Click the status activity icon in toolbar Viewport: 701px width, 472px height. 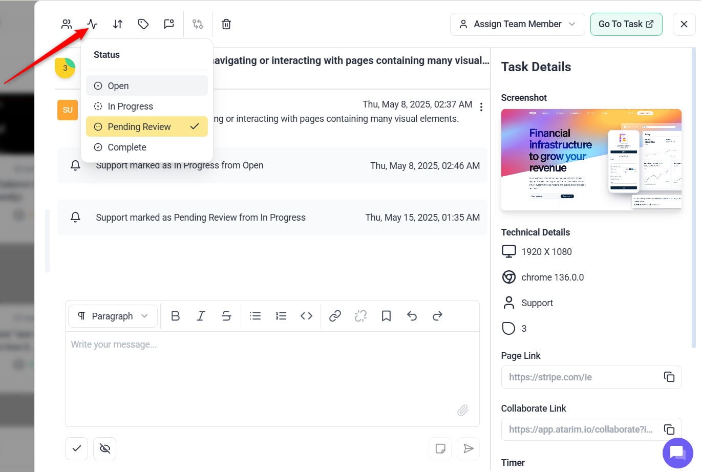92,24
